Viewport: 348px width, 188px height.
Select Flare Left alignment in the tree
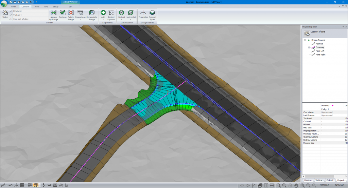click(320, 51)
